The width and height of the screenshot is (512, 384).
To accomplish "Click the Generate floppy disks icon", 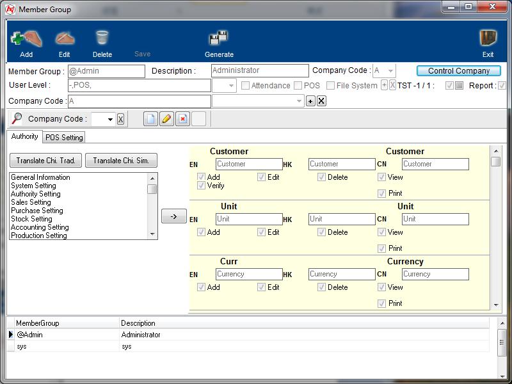I will [x=218, y=38].
